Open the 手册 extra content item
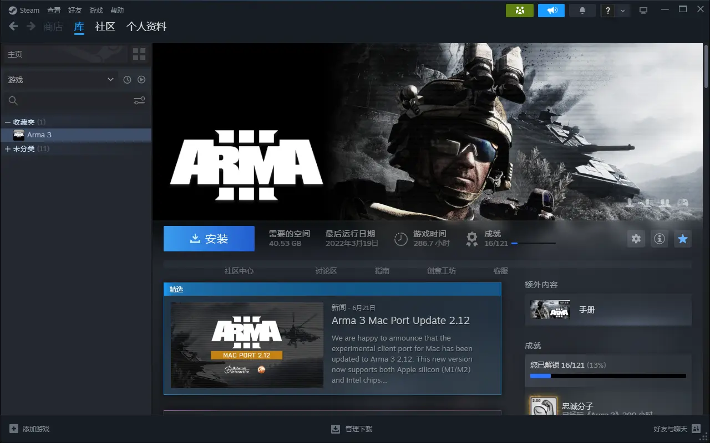The image size is (710, 443). pyautogui.click(x=608, y=310)
